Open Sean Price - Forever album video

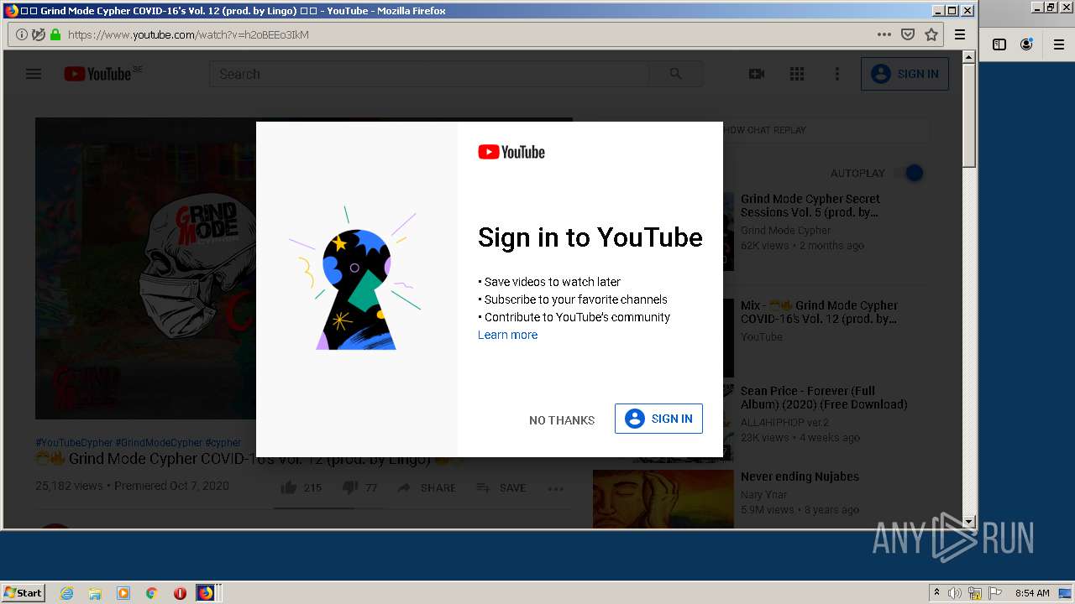point(824,398)
